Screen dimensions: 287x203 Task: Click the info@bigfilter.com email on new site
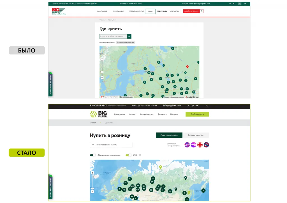[x=172, y=106]
